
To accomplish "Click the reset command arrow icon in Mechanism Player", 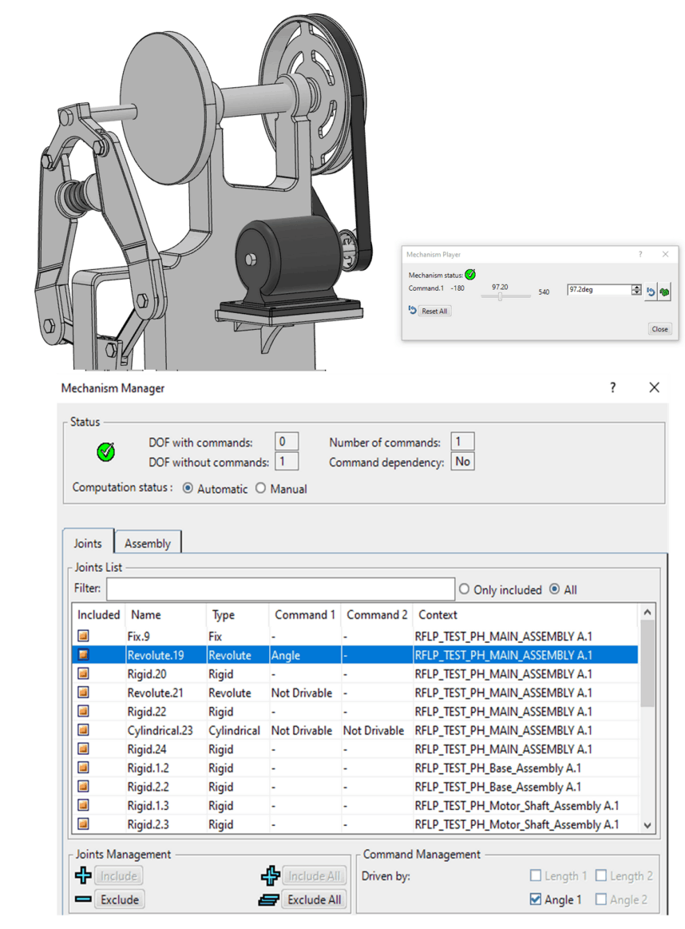I will click(x=651, y=292).
